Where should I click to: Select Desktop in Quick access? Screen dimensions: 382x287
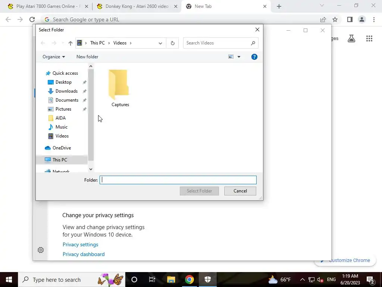pyautogui.click(x=63, y=82)
